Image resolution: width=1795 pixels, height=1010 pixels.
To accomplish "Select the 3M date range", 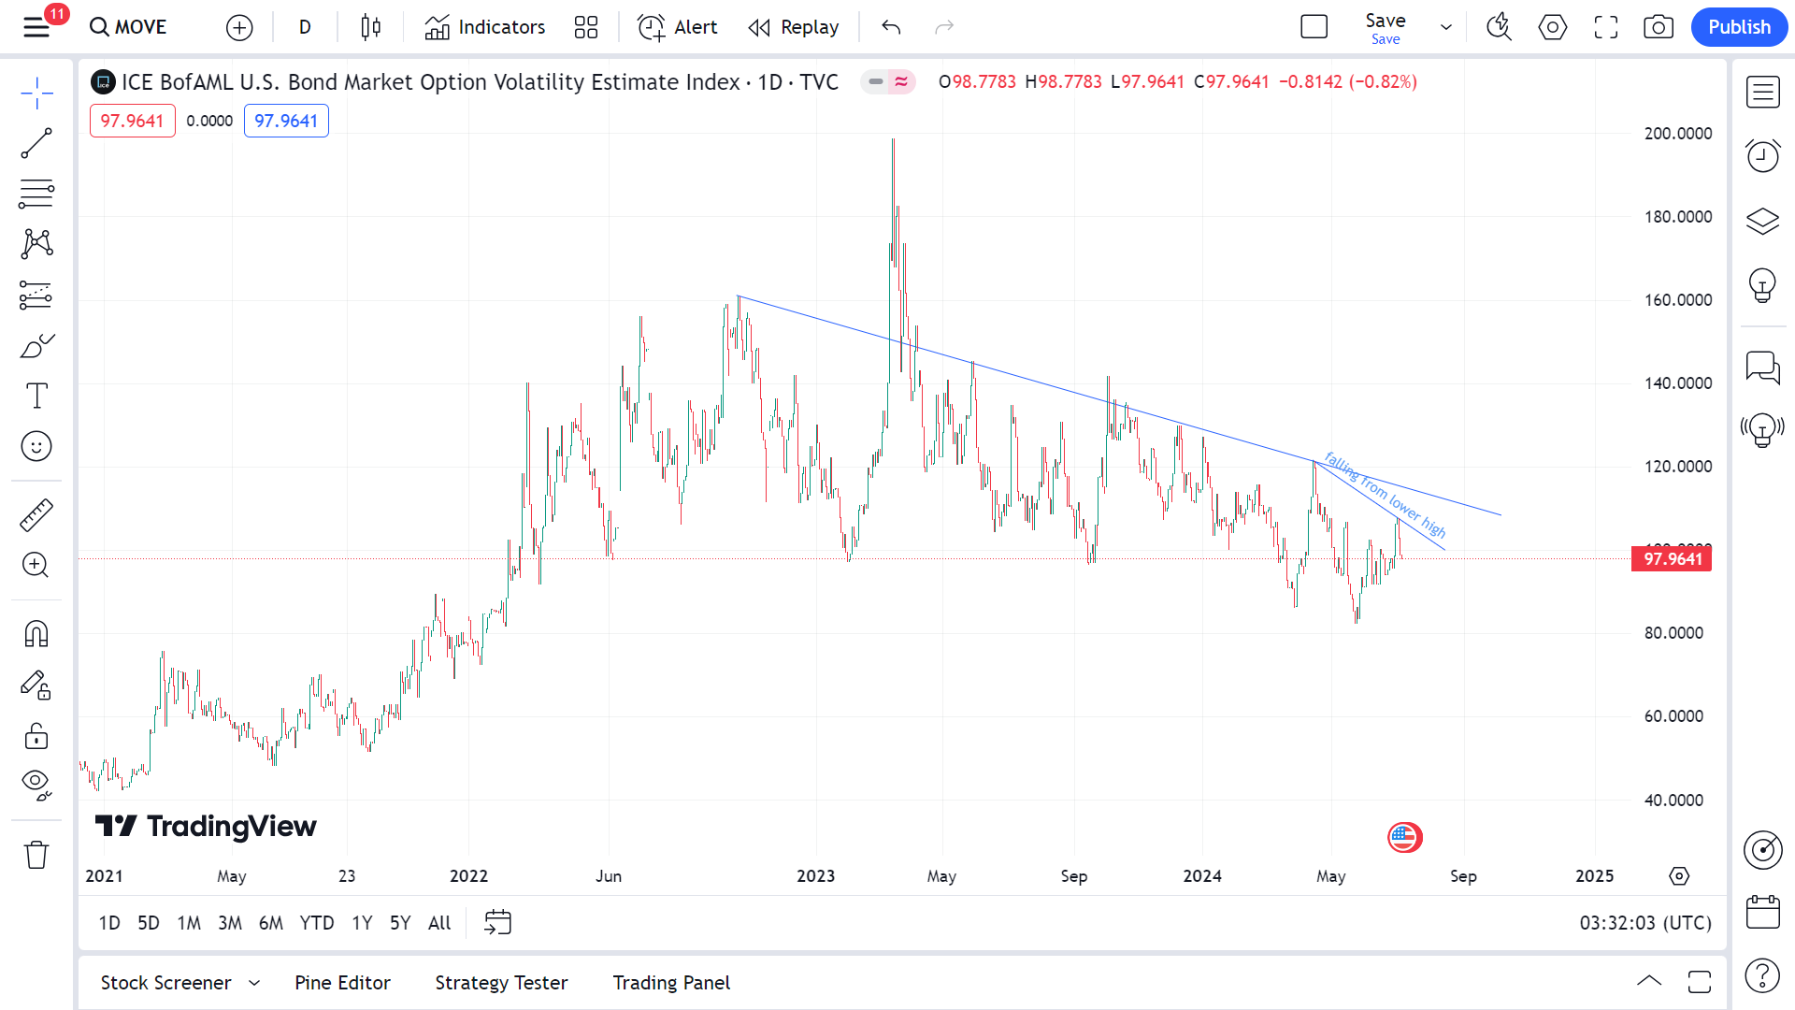I will pos(230,923).
